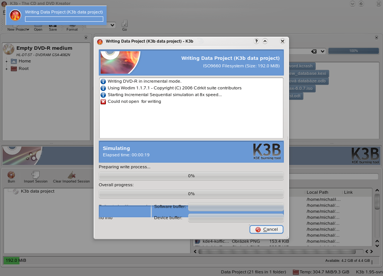Open the filter history dropdown arrow
Viewport: 383px width, 276px height.
click(x=323, y=51)
